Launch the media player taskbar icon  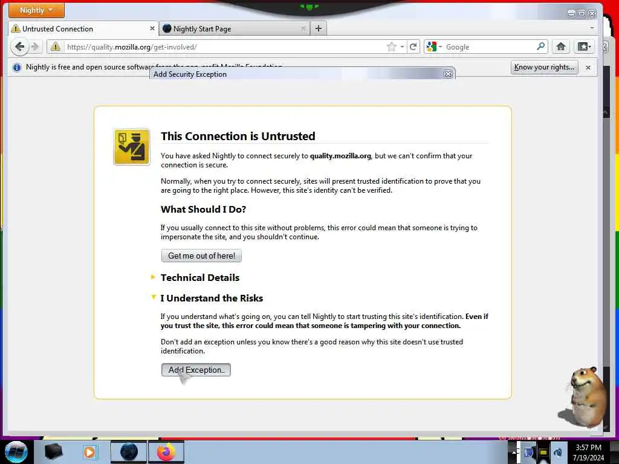coord(89,452)
